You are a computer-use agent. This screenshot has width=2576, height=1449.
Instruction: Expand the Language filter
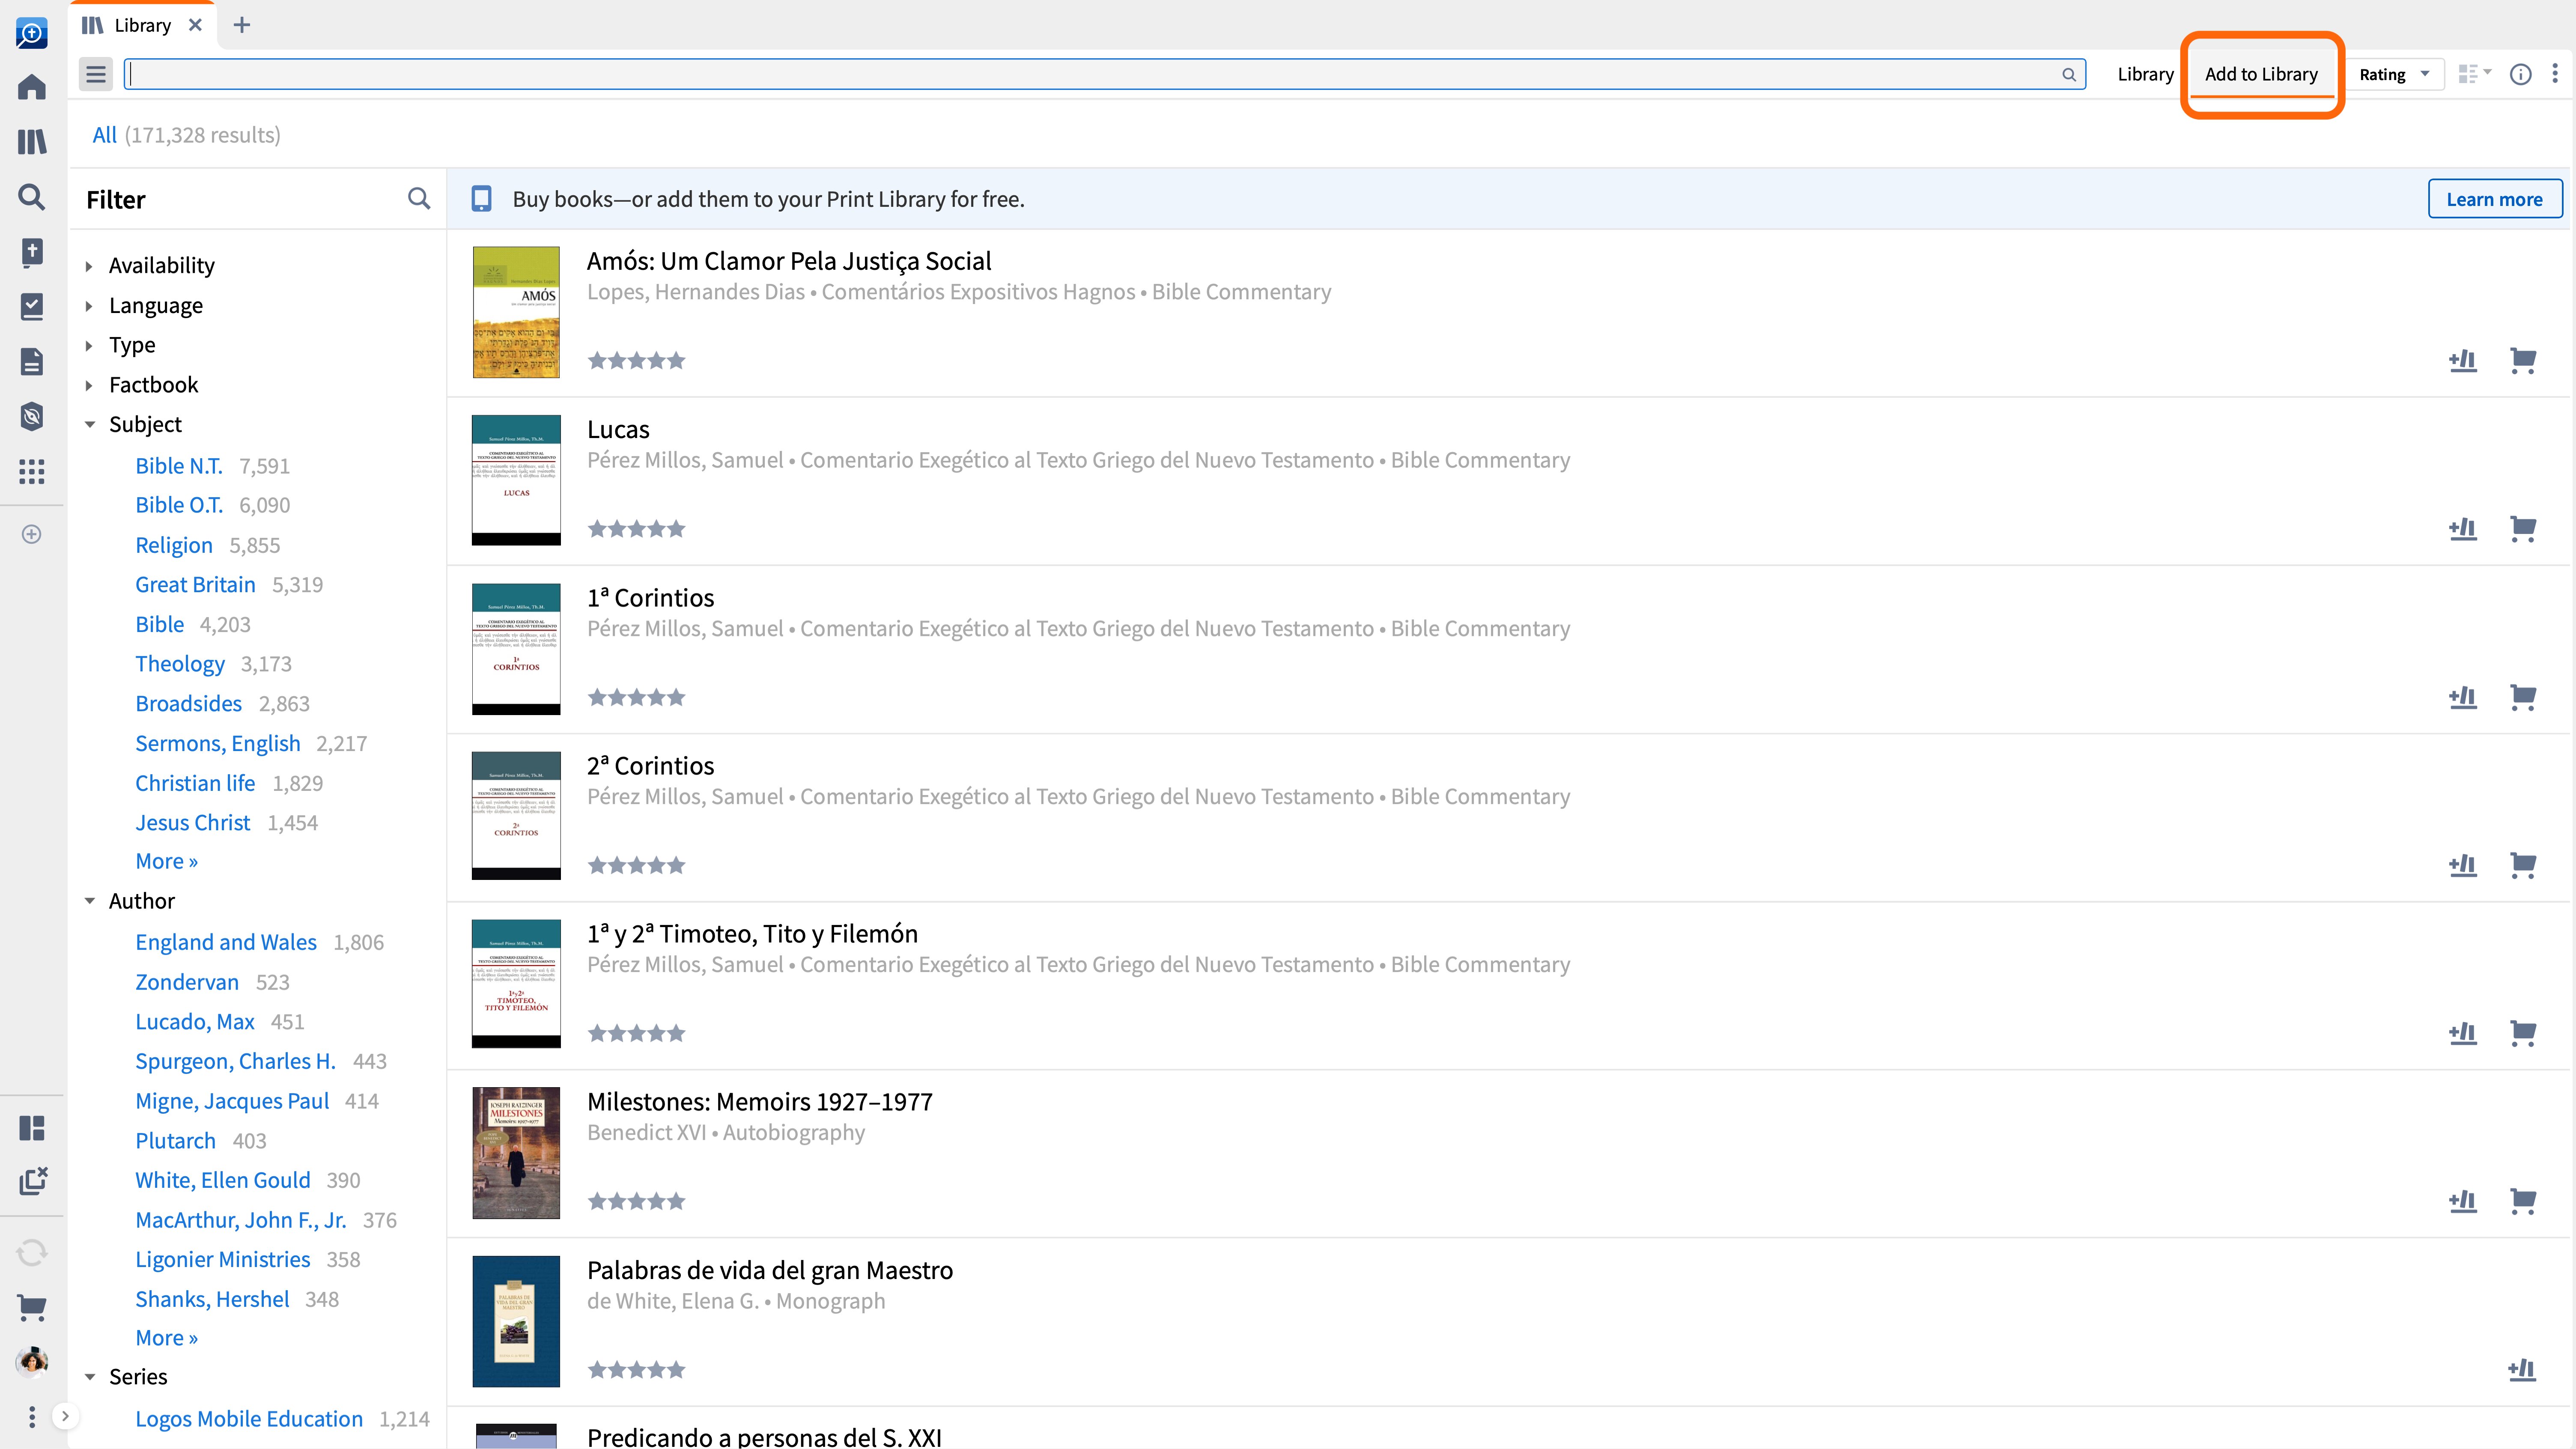(89, 306)
